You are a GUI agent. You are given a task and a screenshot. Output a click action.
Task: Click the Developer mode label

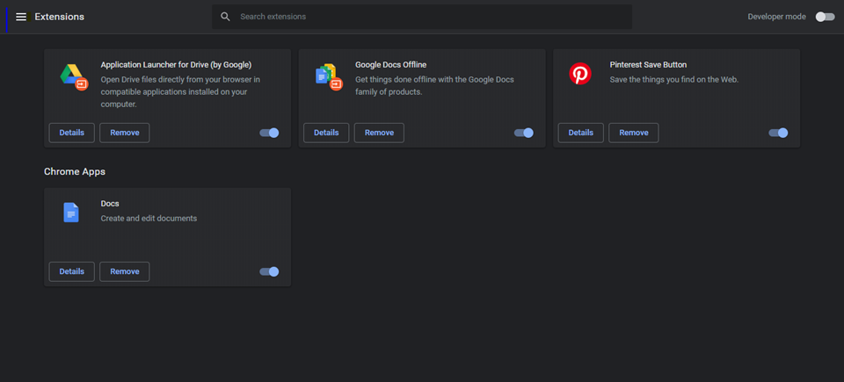(776, 17)
